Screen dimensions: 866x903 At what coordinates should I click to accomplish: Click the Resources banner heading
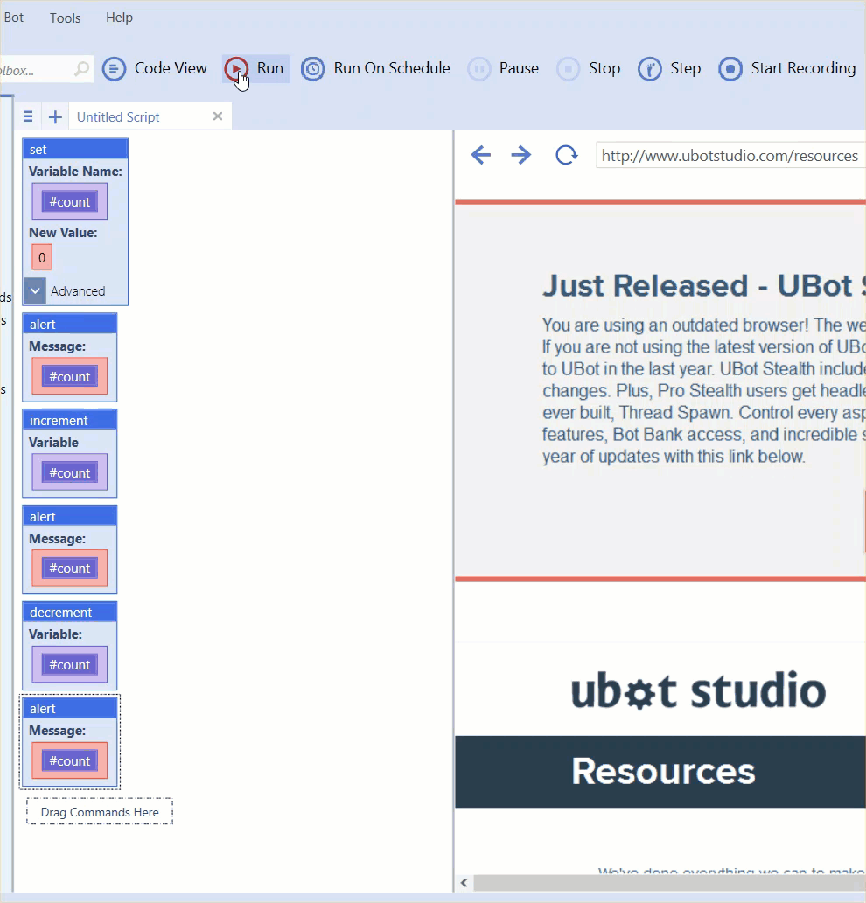click(x=663, y=771)
